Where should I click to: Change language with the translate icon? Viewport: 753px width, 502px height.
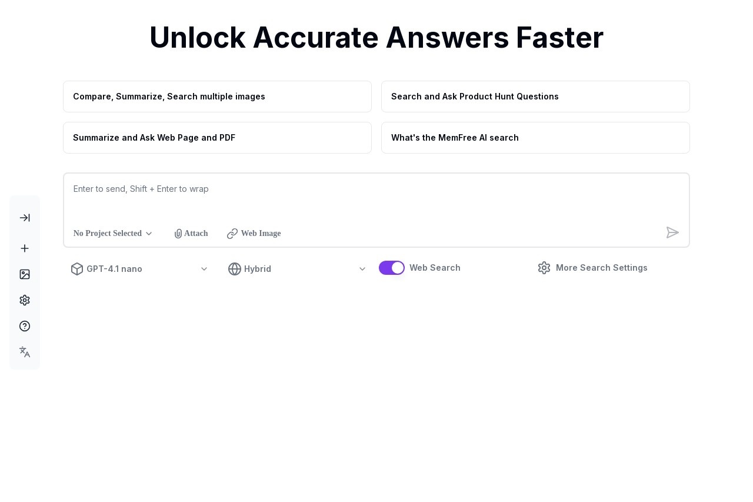(25, 352)
